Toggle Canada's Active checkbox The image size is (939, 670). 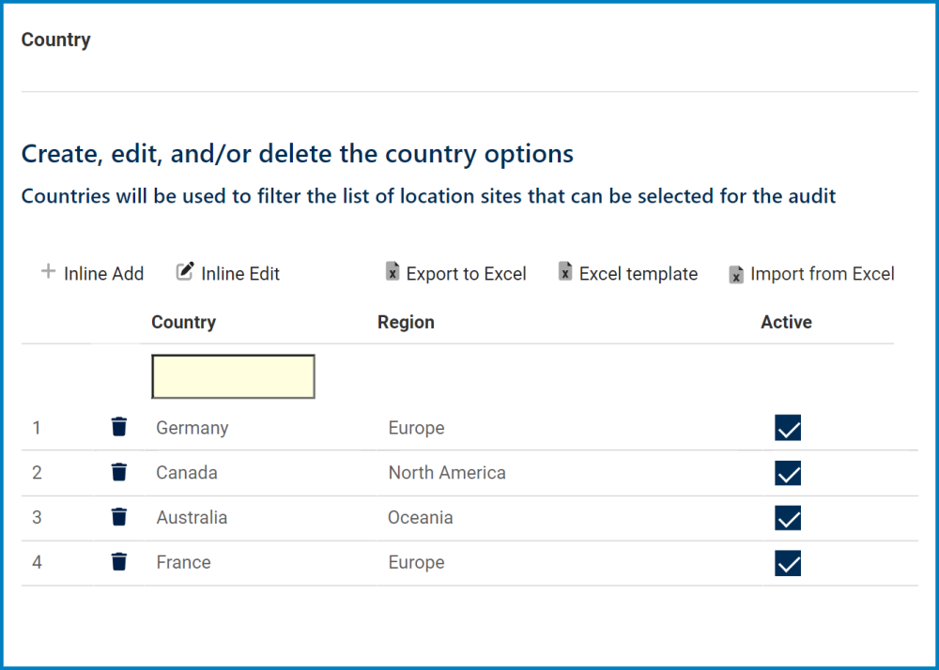(x=788, y=473)
